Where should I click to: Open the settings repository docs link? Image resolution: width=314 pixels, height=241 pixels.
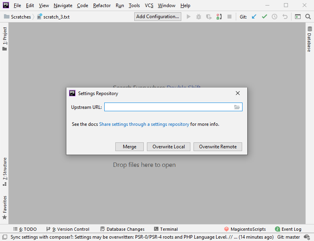pyautogui.click(x=144, y=124)
